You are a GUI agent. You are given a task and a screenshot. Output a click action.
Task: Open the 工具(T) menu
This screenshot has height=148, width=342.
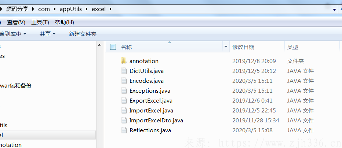[x=40, y=22]
